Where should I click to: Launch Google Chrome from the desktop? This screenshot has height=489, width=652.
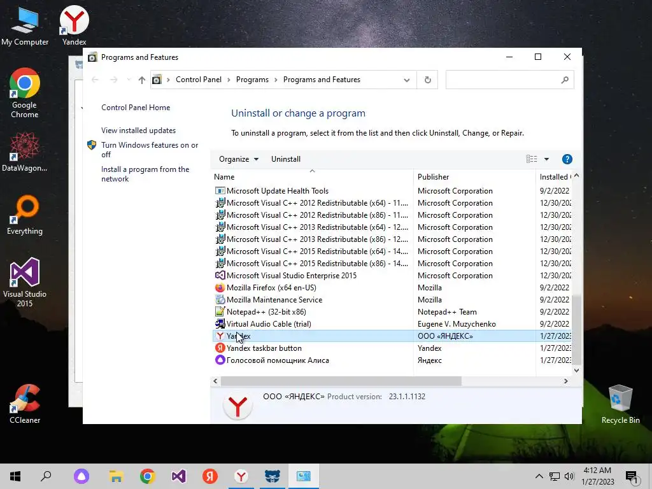[25, 93]
